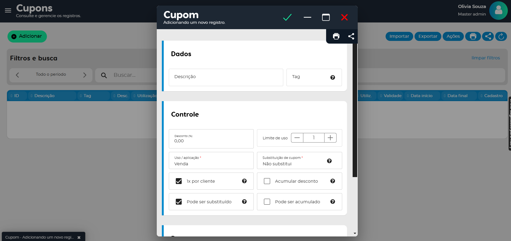The width and height of the screenshot is (511, 241).
Task: Click the print icon in the Cupom dialog
Action: click(336, 36)
